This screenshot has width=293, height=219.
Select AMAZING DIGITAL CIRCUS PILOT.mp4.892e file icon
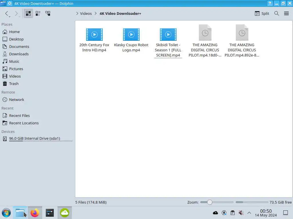click(x=242, y=33)
